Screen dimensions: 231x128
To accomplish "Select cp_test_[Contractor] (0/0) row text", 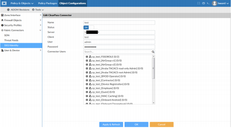I will coord(106,80).
